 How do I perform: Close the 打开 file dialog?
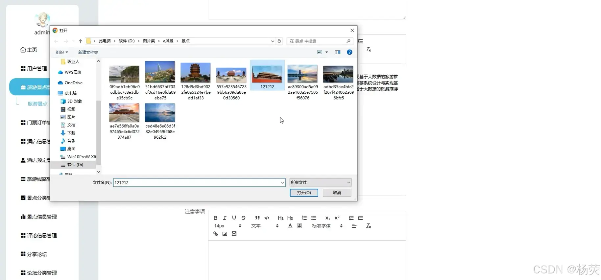352,30
